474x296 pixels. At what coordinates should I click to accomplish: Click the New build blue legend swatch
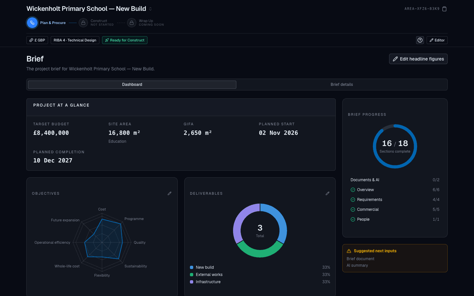(x=192, y=267)
